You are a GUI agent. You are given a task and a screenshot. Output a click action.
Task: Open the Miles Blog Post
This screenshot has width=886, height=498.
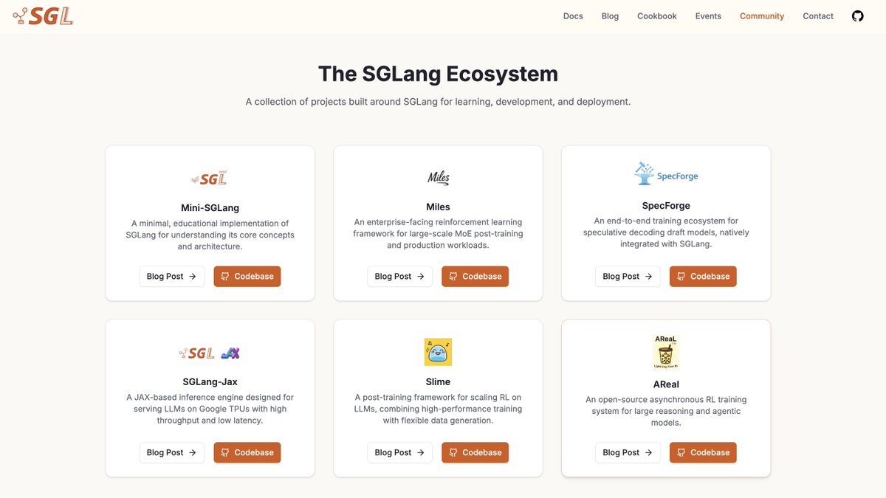399,276
